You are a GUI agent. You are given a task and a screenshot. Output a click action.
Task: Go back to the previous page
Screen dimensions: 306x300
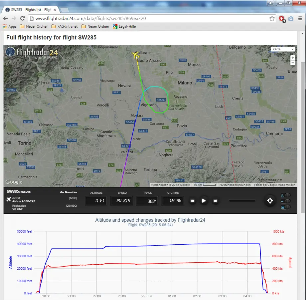click(5, 18)
